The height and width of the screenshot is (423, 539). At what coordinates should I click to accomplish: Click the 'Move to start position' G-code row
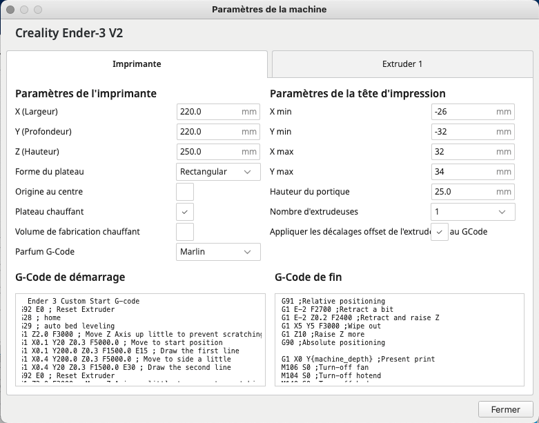(122, 342)
